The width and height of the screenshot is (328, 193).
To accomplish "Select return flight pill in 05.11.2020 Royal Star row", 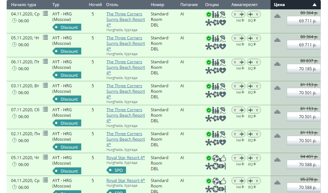I will click(254, 158).
